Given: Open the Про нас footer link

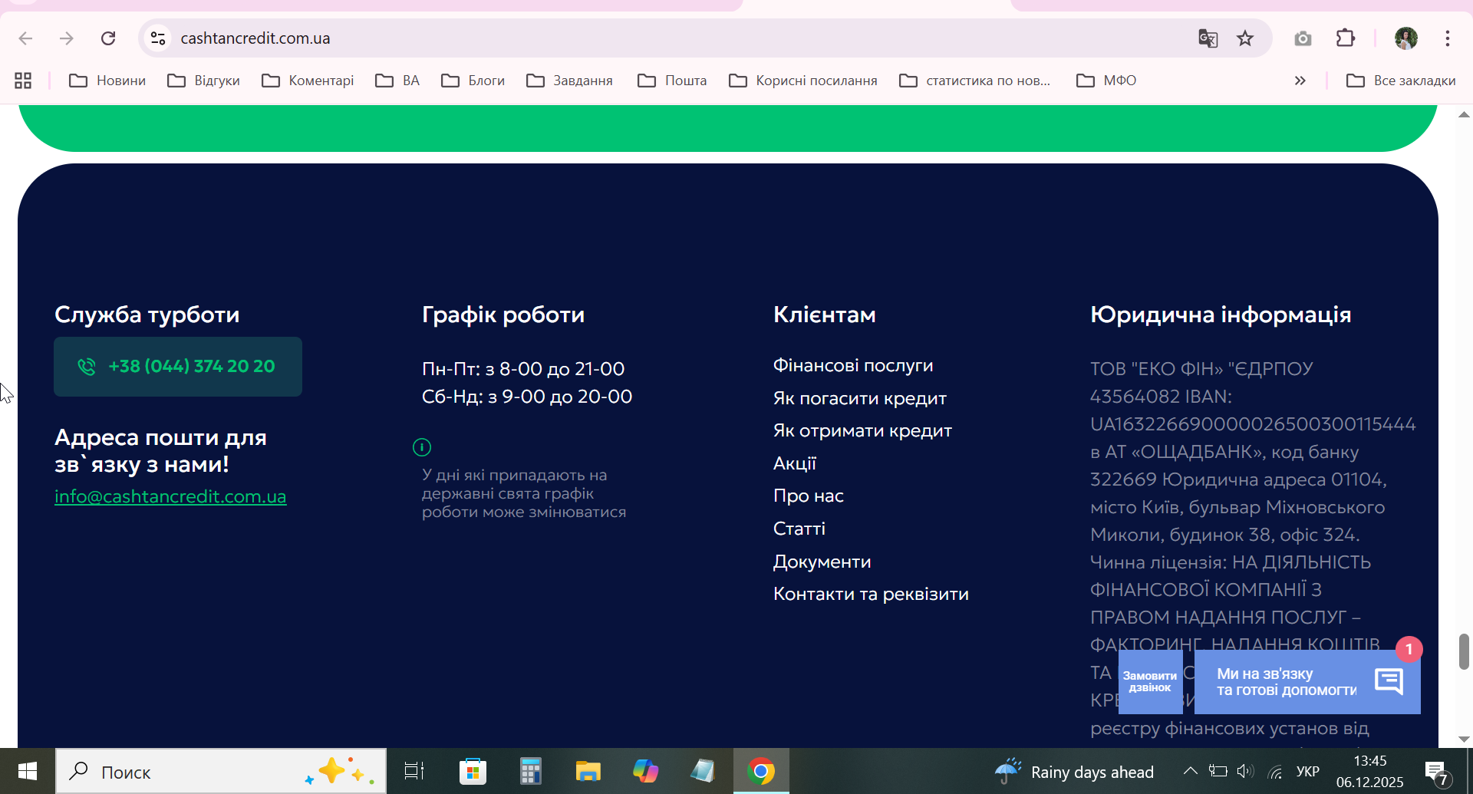Looking at the screenshot, I should 809,496.
